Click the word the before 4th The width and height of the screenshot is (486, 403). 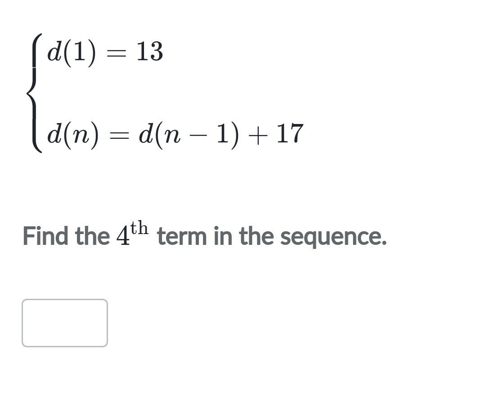point(92,236)
